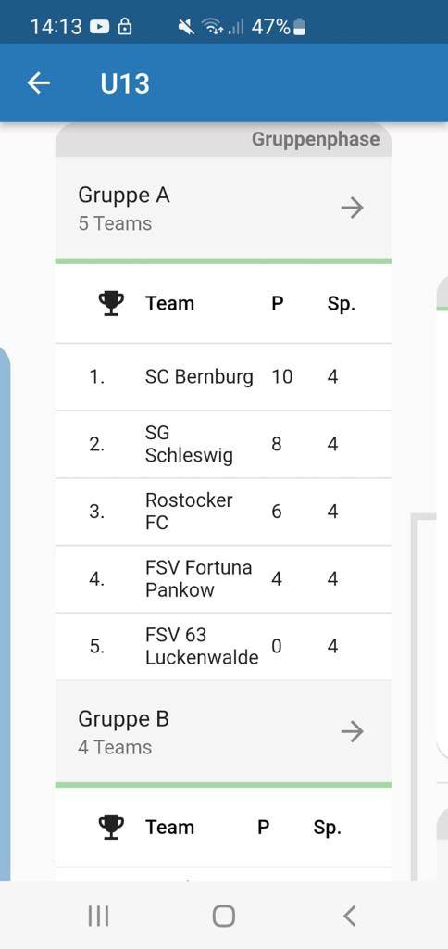Tap the back arrow in U13 header
Image resolution: width=448 pixels, height=949 pixels.
39,82
